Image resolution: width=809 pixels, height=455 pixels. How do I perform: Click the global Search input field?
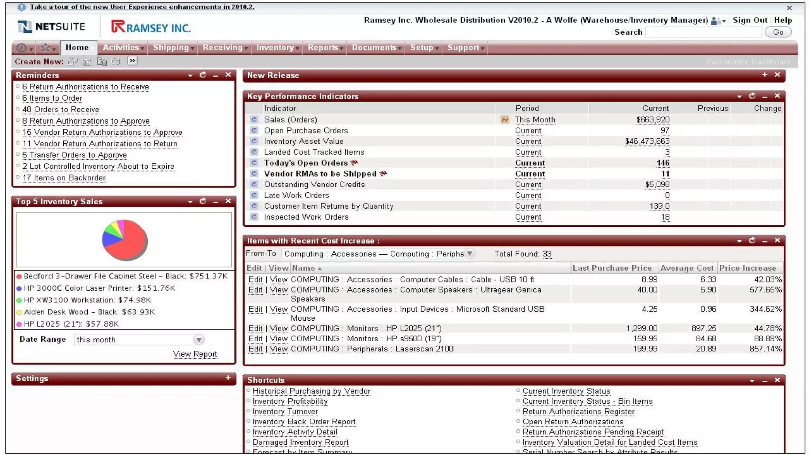pos(704,32)
